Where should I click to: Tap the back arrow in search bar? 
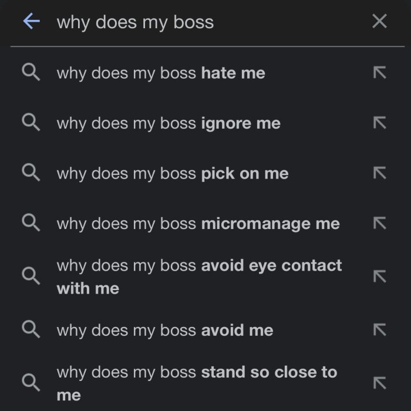(x=31, y=22)
